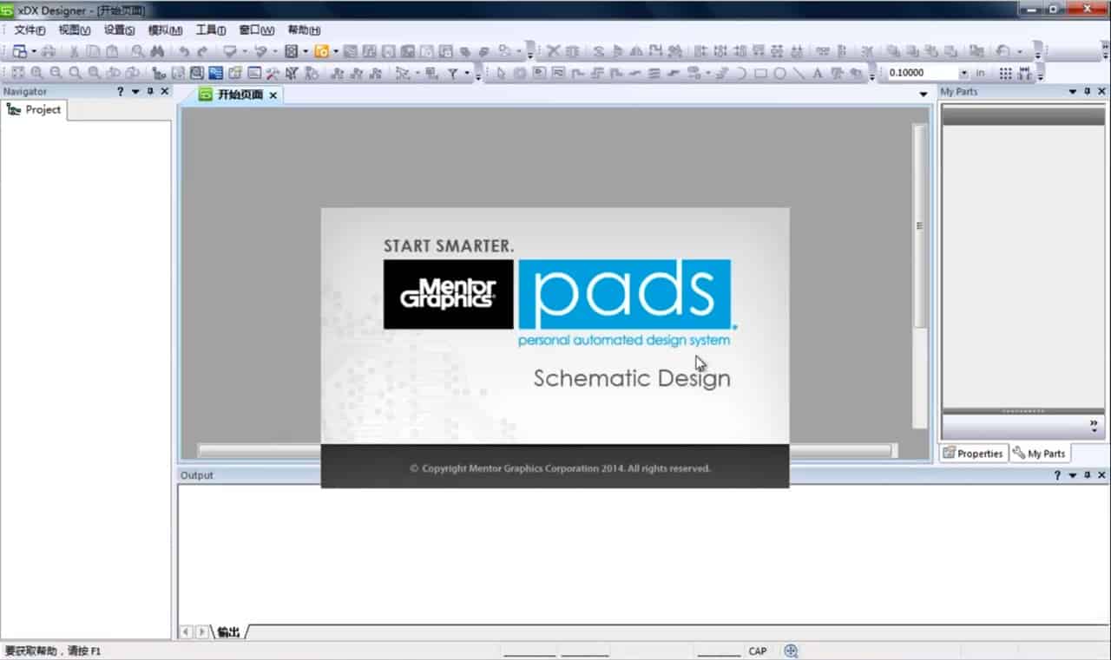Click the 0.10000 grid value field

(920, 74)
